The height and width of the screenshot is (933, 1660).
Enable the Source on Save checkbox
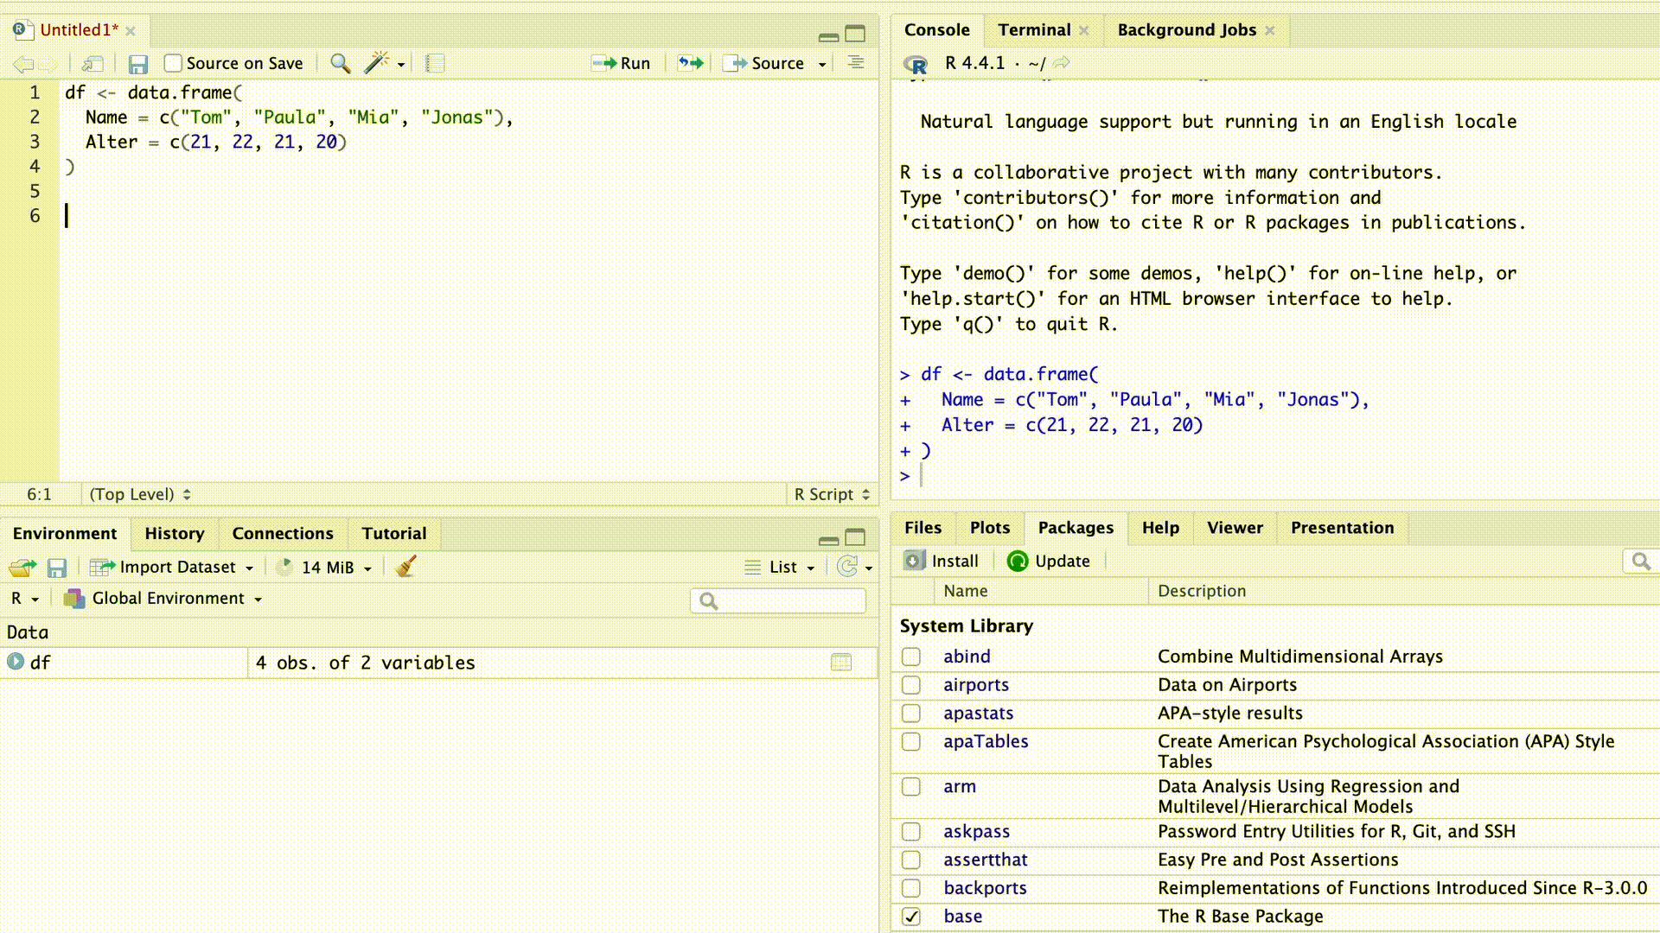pyautogui.click(x=173, y=63)
